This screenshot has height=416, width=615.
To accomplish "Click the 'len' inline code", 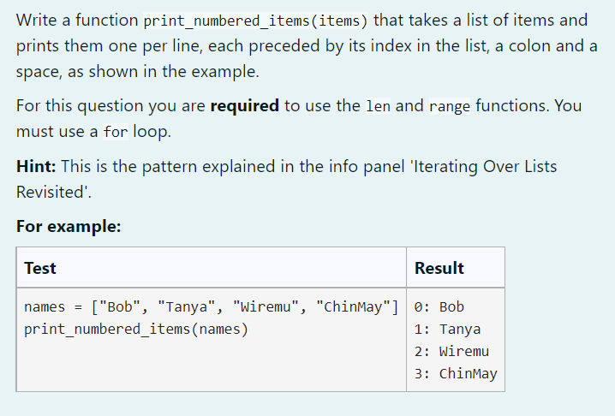I will coord(378,106).
